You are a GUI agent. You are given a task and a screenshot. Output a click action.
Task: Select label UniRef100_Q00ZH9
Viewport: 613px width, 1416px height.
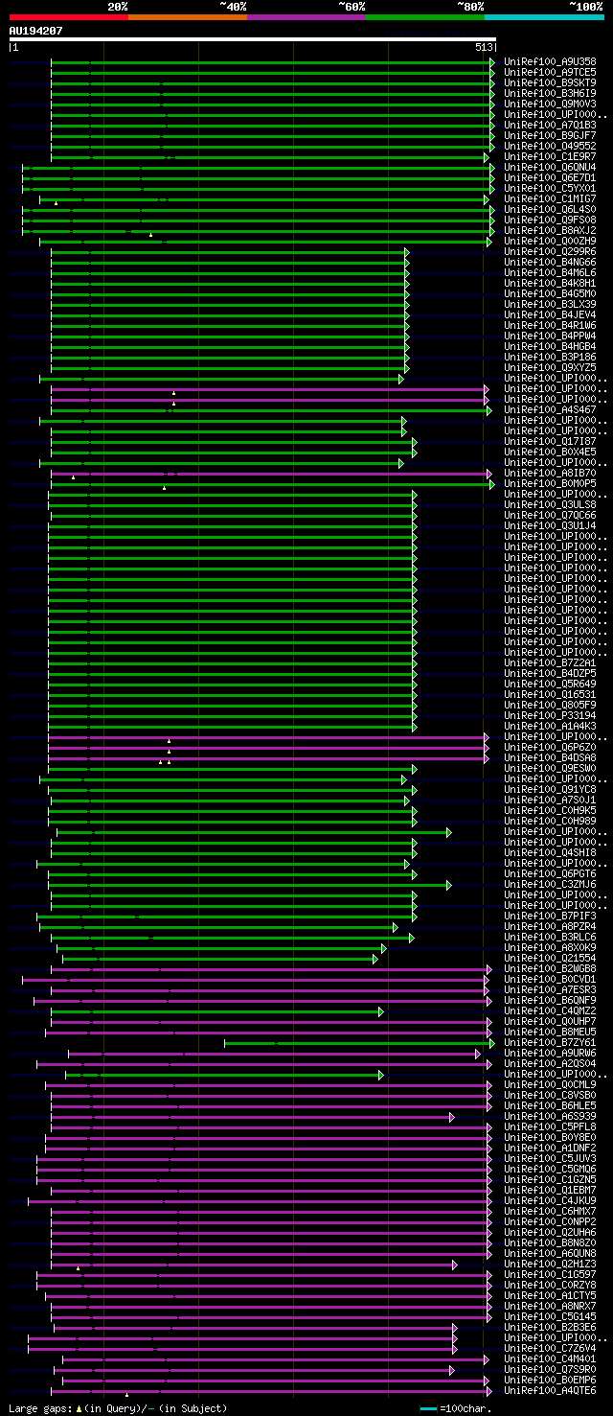tap(550, 241)
